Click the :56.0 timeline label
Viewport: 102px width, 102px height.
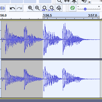3,16
